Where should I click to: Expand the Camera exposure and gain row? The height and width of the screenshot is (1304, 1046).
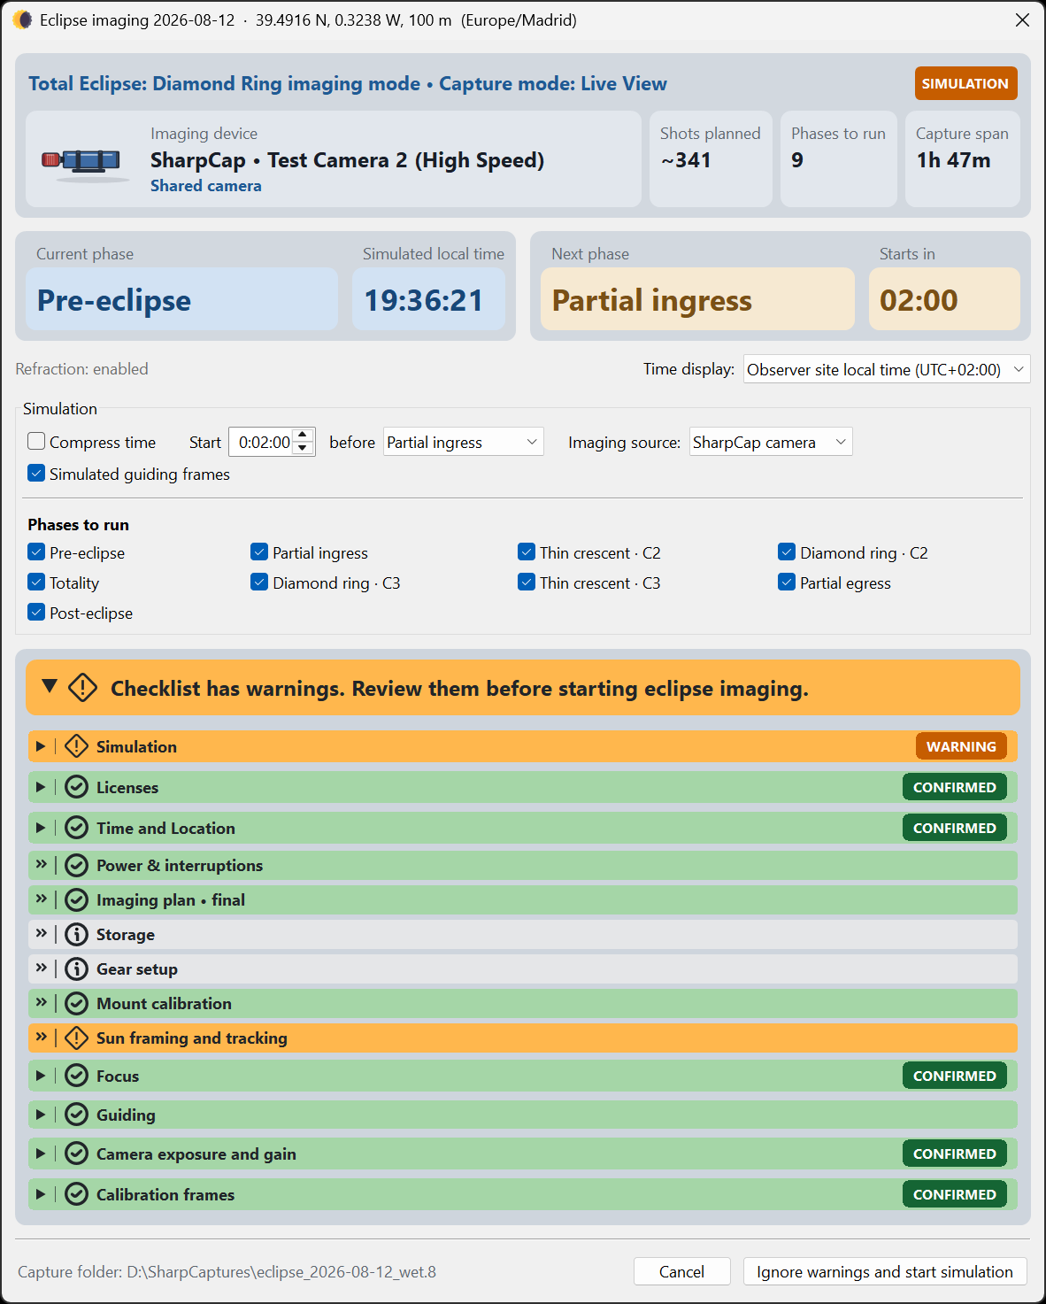pos(41,1154)
